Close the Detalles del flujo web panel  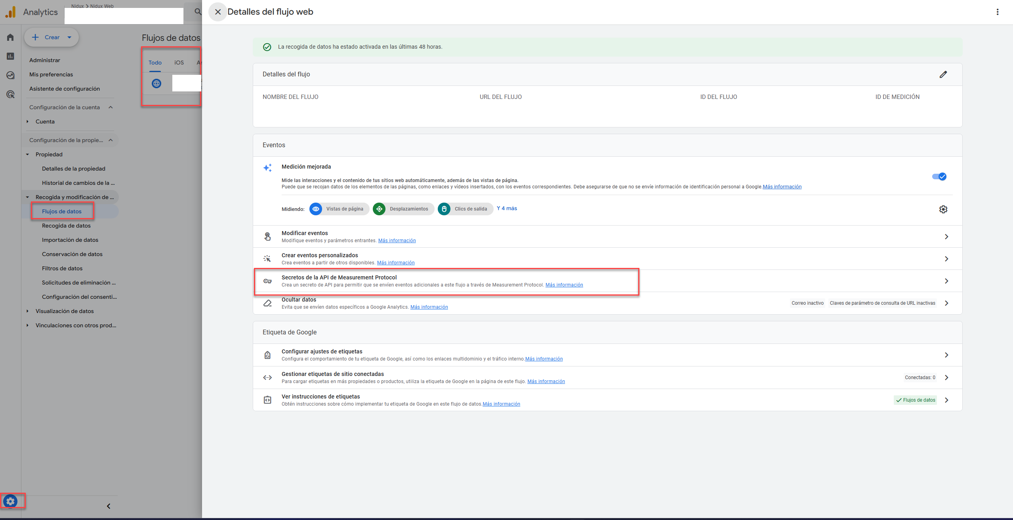pos(217,12)
